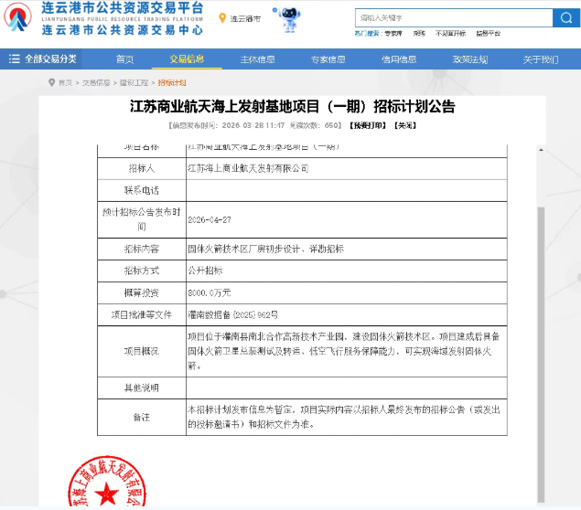Click the 招标方式 row label
This screenshot has width=581, height=510.
[x=141, y=271]
